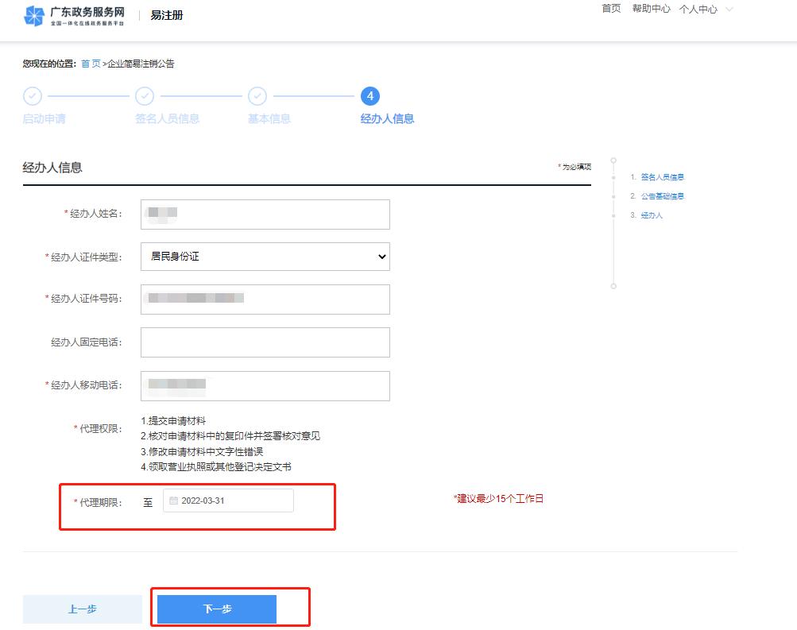Select the step 4 badge for 经办人信息
The image size is (797, 630).
(370, 96)
